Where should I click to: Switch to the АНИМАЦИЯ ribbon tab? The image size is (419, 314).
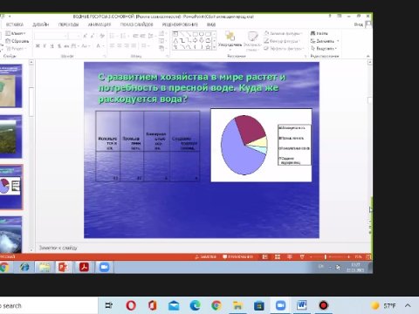pos(100,24)
